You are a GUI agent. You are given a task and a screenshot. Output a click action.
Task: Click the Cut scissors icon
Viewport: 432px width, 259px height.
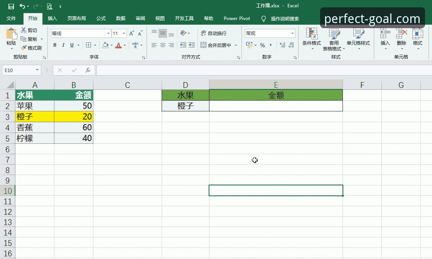pyautogui.click(x=24, y=30)
